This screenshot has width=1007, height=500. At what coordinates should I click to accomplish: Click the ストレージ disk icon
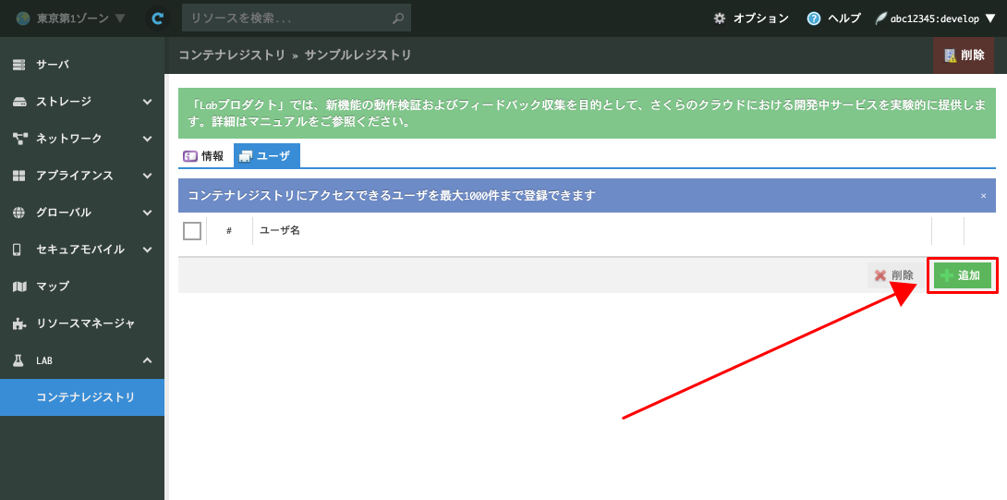click(x=19, y=102)
